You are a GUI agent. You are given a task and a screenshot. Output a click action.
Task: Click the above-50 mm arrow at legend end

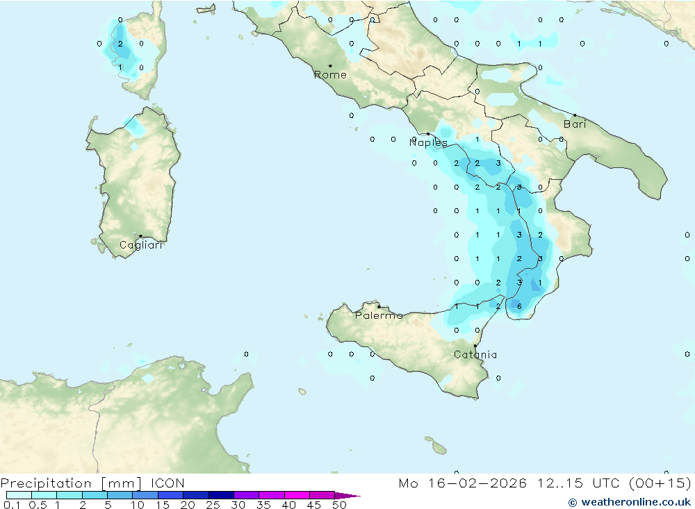(347, 495)
